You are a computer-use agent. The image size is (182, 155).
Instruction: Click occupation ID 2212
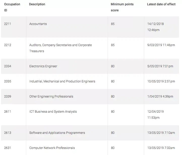click(x=8, y=45)
